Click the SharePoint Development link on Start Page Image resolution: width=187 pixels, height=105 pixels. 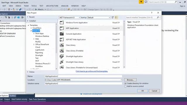(92, 94)
